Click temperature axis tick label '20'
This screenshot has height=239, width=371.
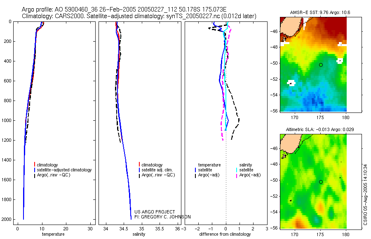(66, 229)
